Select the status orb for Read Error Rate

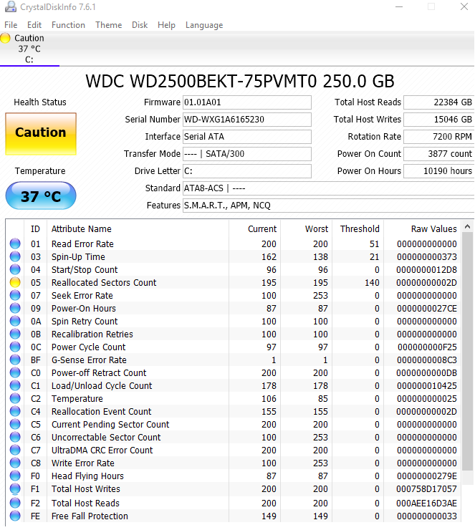(15, 244)
